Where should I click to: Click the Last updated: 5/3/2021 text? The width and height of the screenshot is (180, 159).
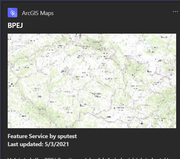pos(38,144)
